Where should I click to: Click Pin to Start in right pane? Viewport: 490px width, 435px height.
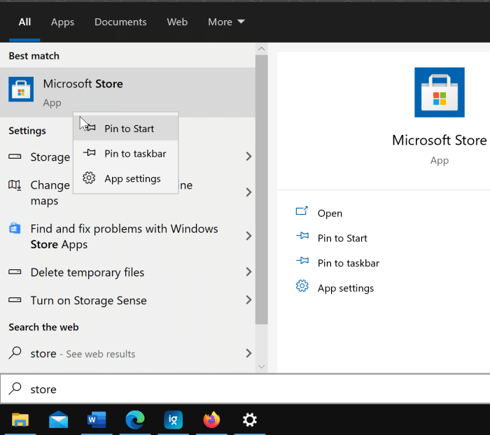[x=342, y=238]
